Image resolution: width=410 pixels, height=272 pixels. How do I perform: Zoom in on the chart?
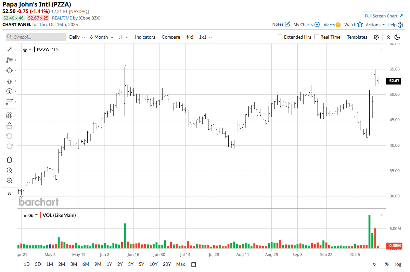coord(10,170)
